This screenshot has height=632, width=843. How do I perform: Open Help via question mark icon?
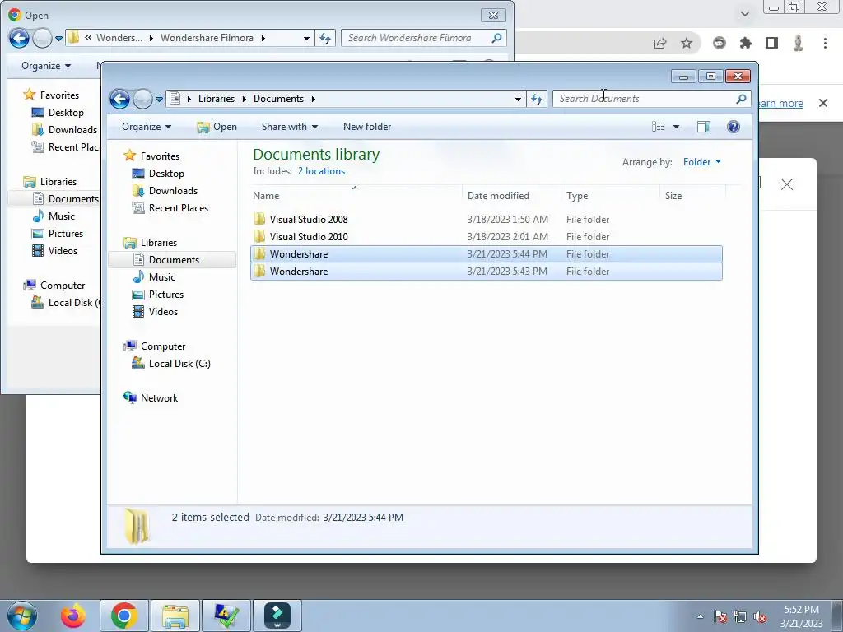pyautogui.click(x=734, y=127)
